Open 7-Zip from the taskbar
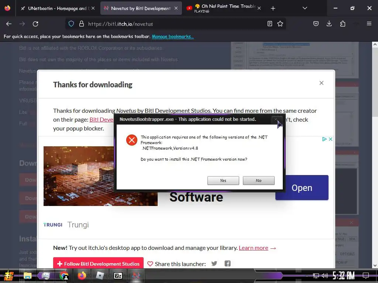This screenshot has height=283, width=378. tap(118, 276)
